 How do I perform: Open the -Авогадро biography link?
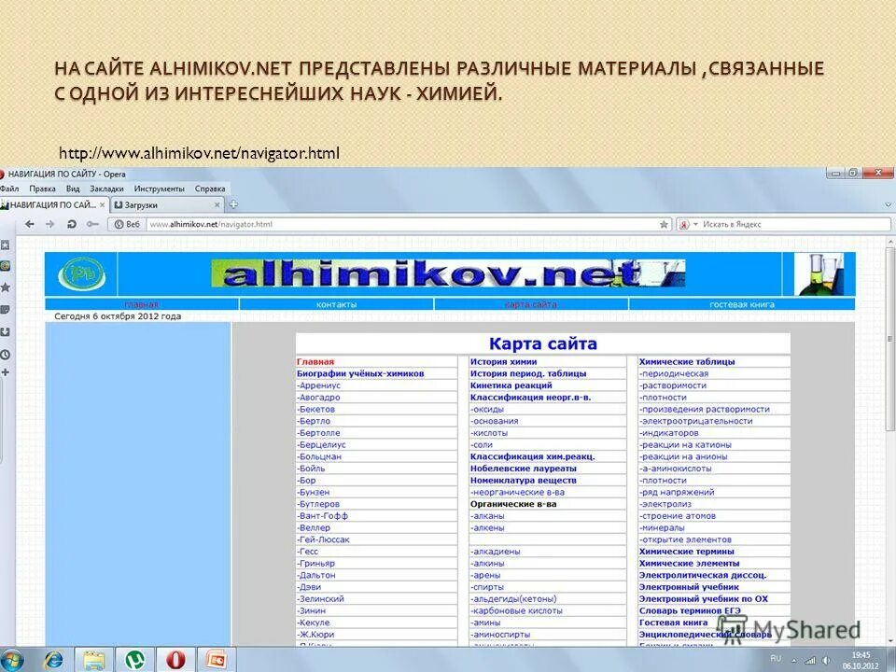tap(318, 398)
